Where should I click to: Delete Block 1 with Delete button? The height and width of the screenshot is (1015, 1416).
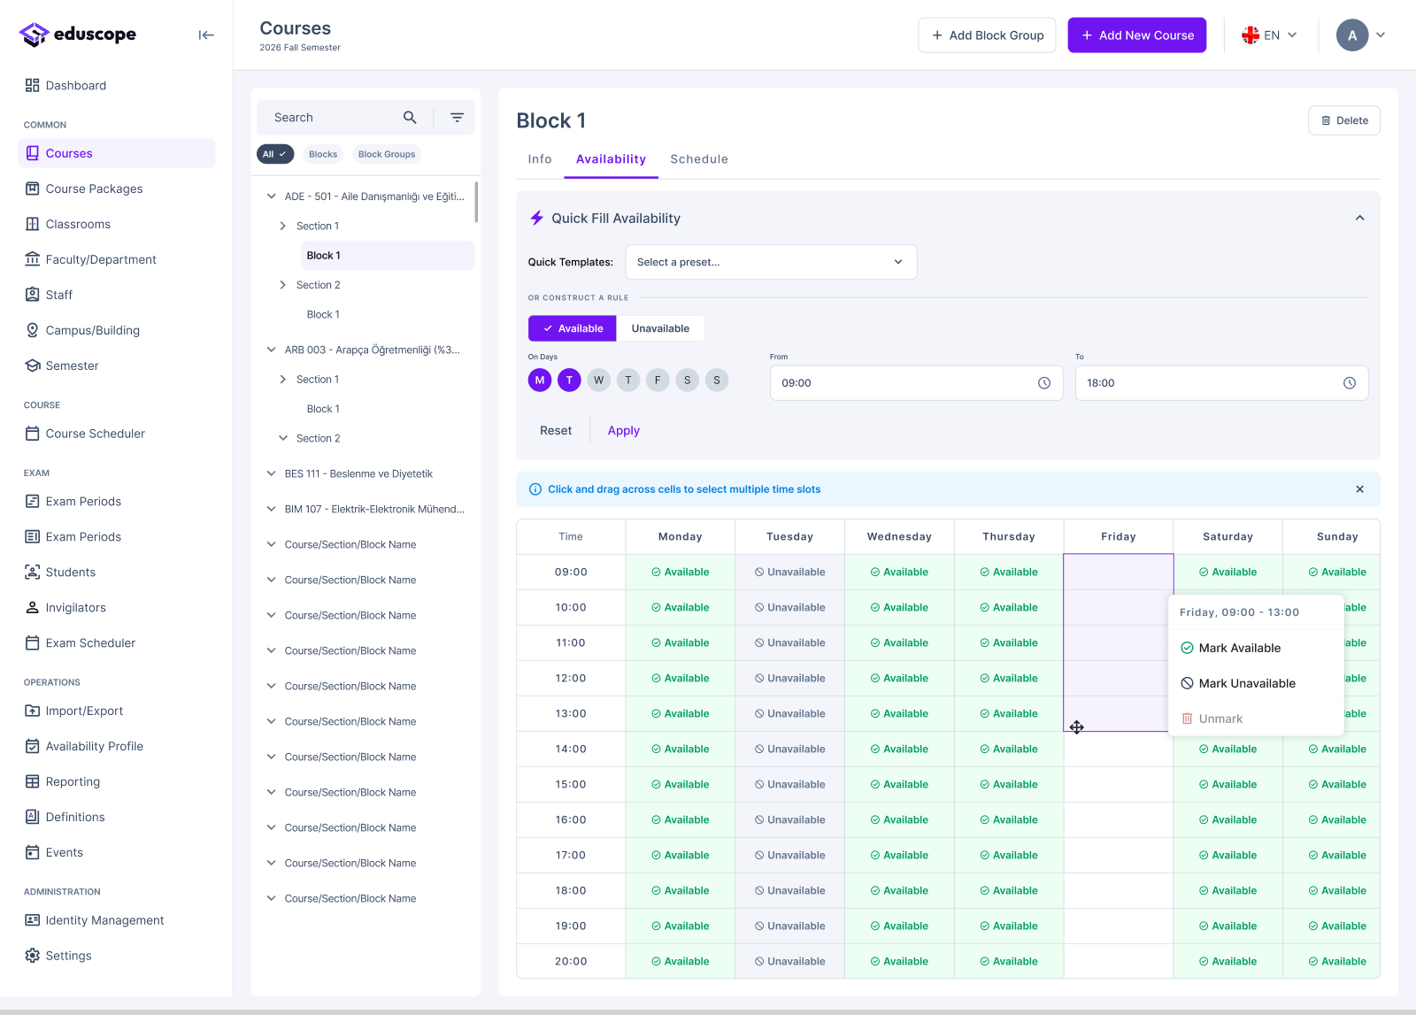click(1344, 120)
